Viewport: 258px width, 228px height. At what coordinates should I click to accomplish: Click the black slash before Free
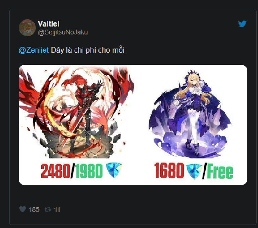[x=204, y=172]
